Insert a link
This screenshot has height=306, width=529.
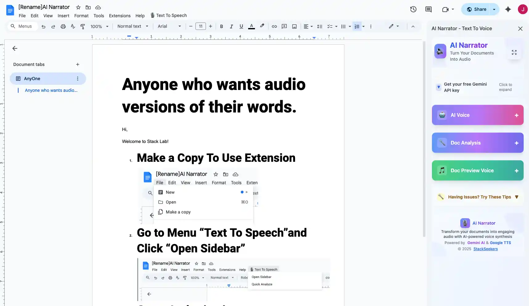point(274,27)
